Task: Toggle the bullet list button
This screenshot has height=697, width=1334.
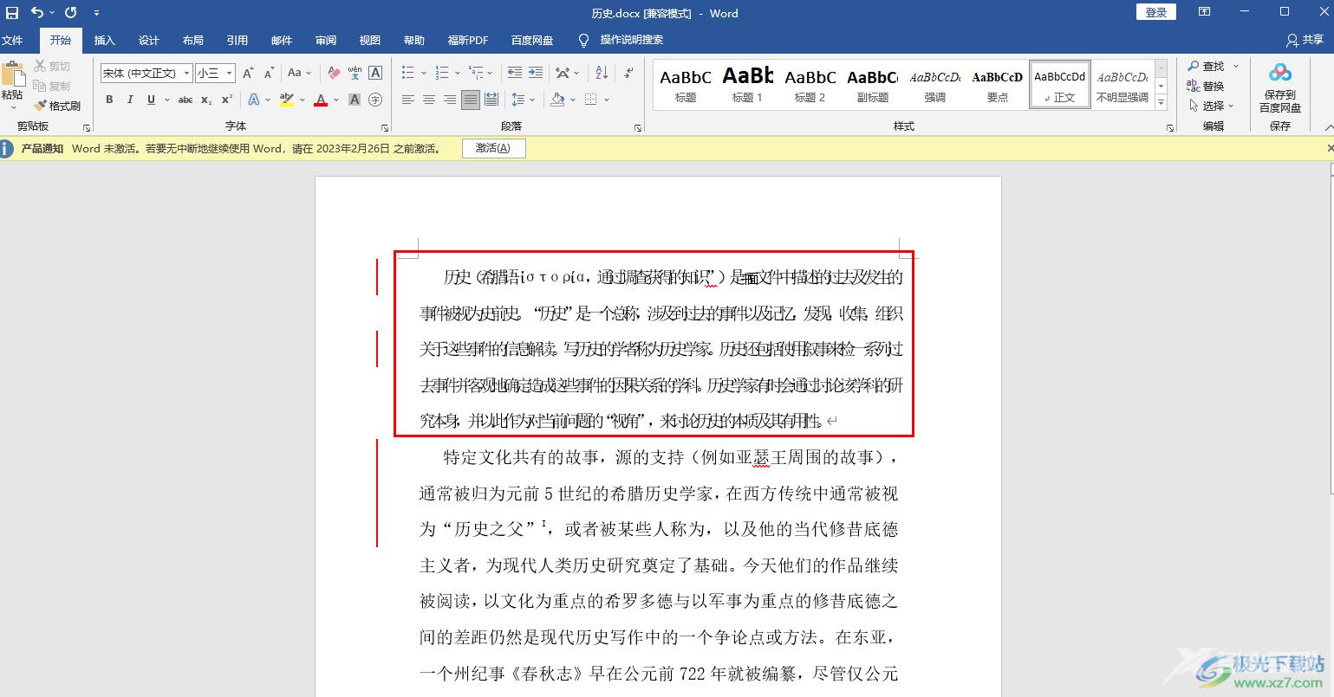Action: 407,73
